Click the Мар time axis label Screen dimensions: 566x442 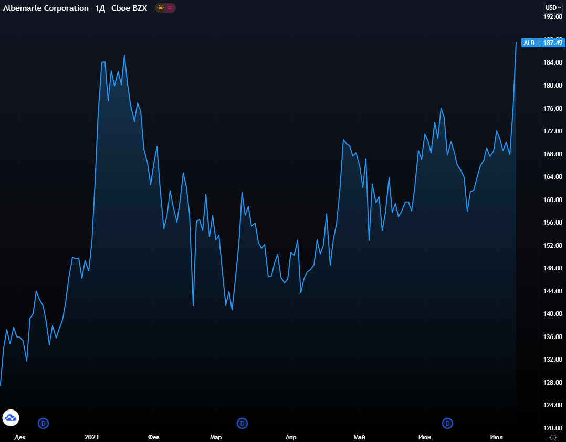(216, 437)
